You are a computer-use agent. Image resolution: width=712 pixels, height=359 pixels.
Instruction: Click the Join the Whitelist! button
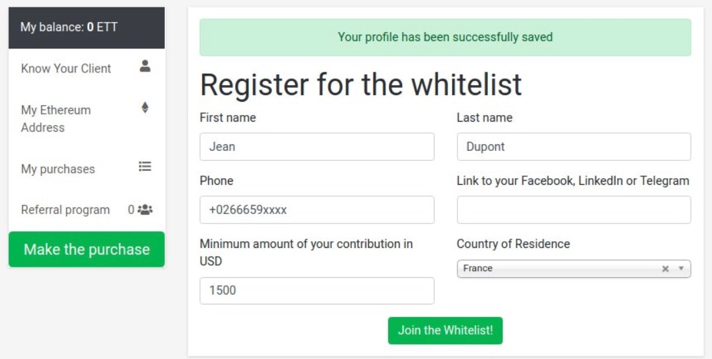pos(445,330)
